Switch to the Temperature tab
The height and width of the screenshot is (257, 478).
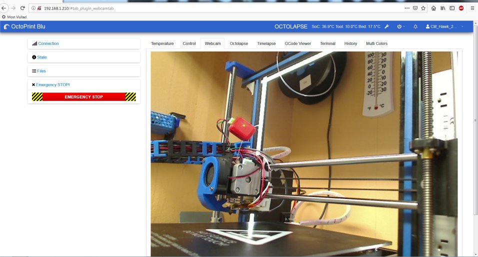pos(162,43)
